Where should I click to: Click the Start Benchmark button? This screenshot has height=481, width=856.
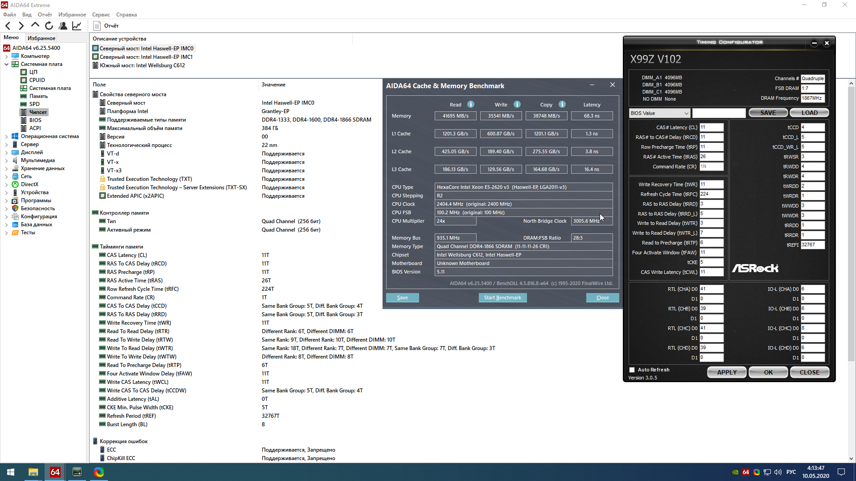(502, 298)
